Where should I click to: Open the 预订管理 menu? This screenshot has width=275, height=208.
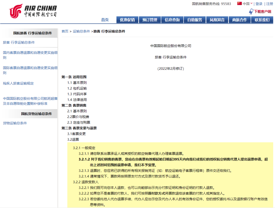click(x=150, y=20)
